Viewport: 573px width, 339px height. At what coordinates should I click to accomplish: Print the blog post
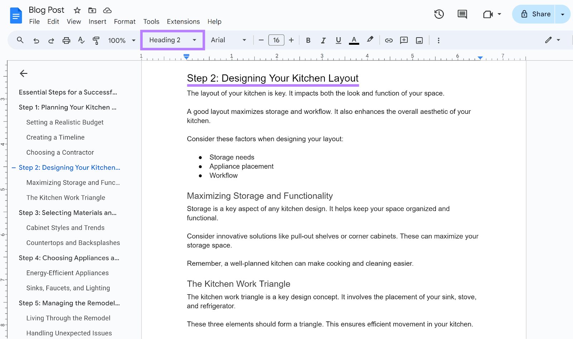click(66, 40)
